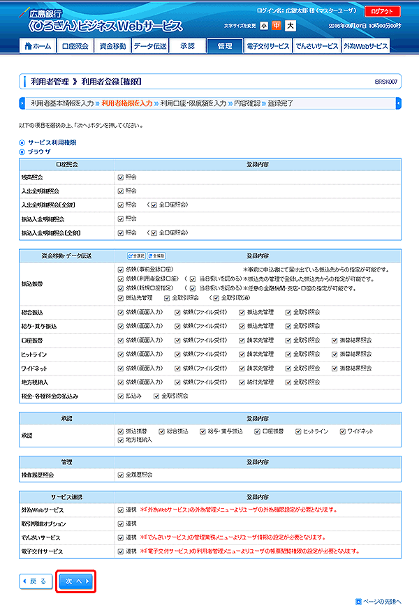The height and width of the screenshot is (610, 419).
Task: Set font size to 中
Action: 277,26
